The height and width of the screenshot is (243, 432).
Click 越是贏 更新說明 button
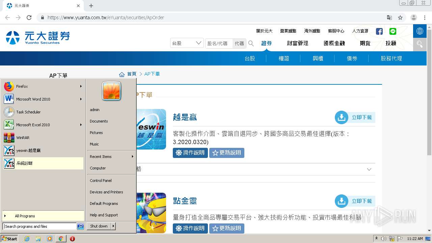227,153
